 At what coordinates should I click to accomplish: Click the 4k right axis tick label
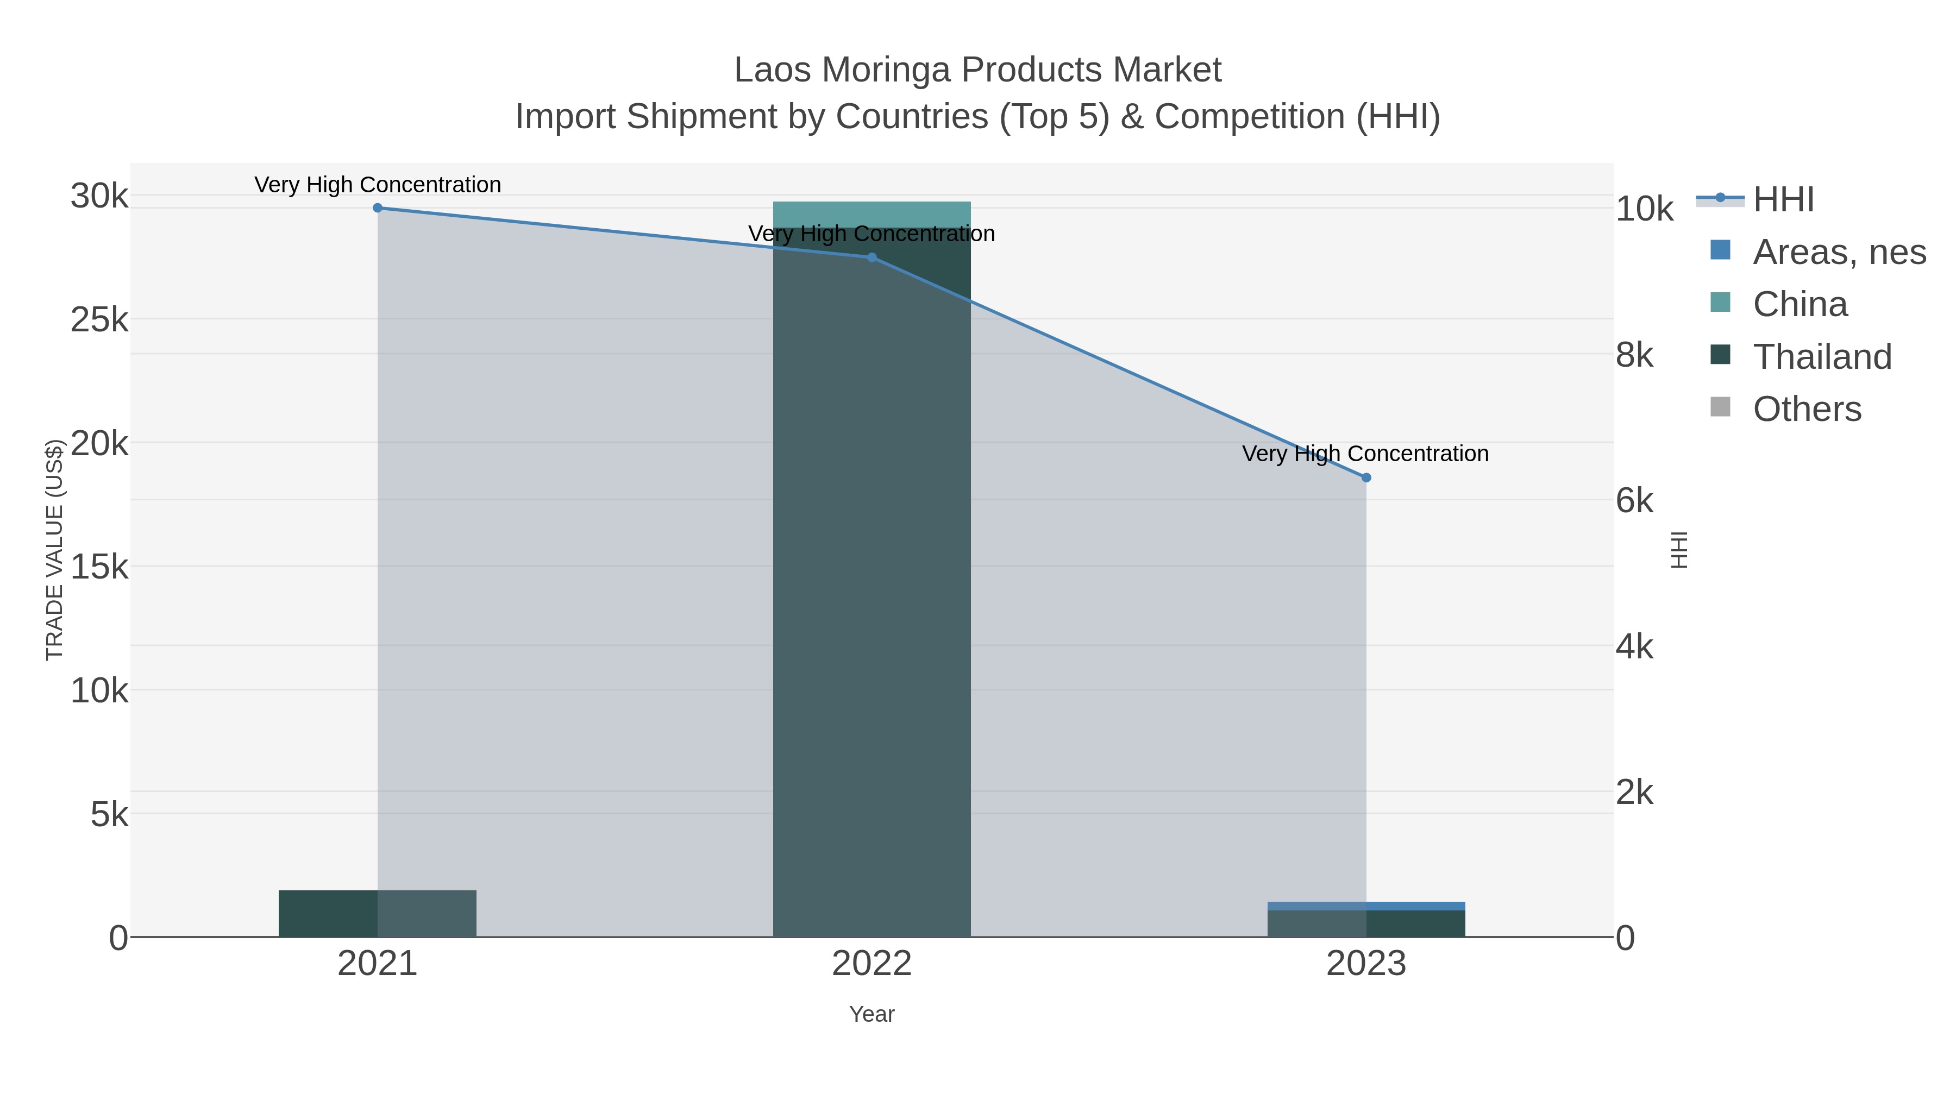point(1635,647)
